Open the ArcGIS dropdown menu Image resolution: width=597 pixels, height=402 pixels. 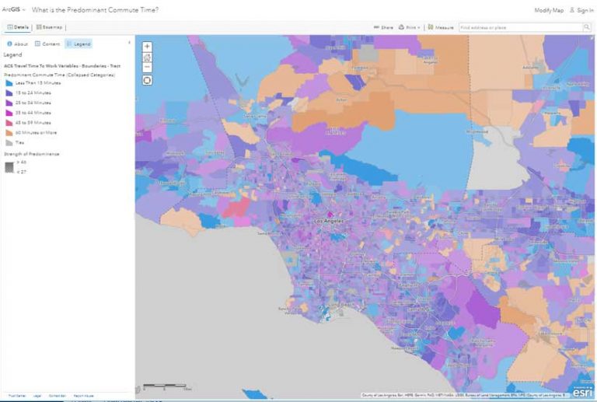[x=14, y=9]
